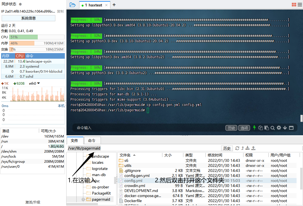Collapse the pagermaid tree node
The width and height of the screenshot is (303, 206).
(83, 199)
